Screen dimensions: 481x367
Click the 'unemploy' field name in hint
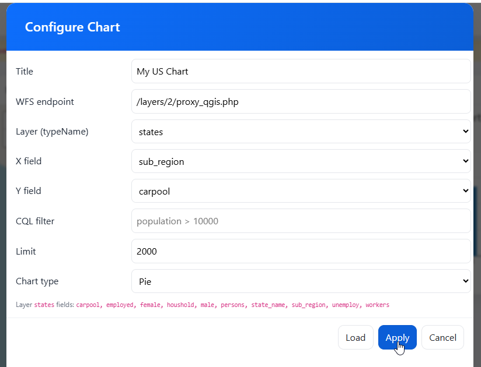pyautogui.click(x=346, y=305)
